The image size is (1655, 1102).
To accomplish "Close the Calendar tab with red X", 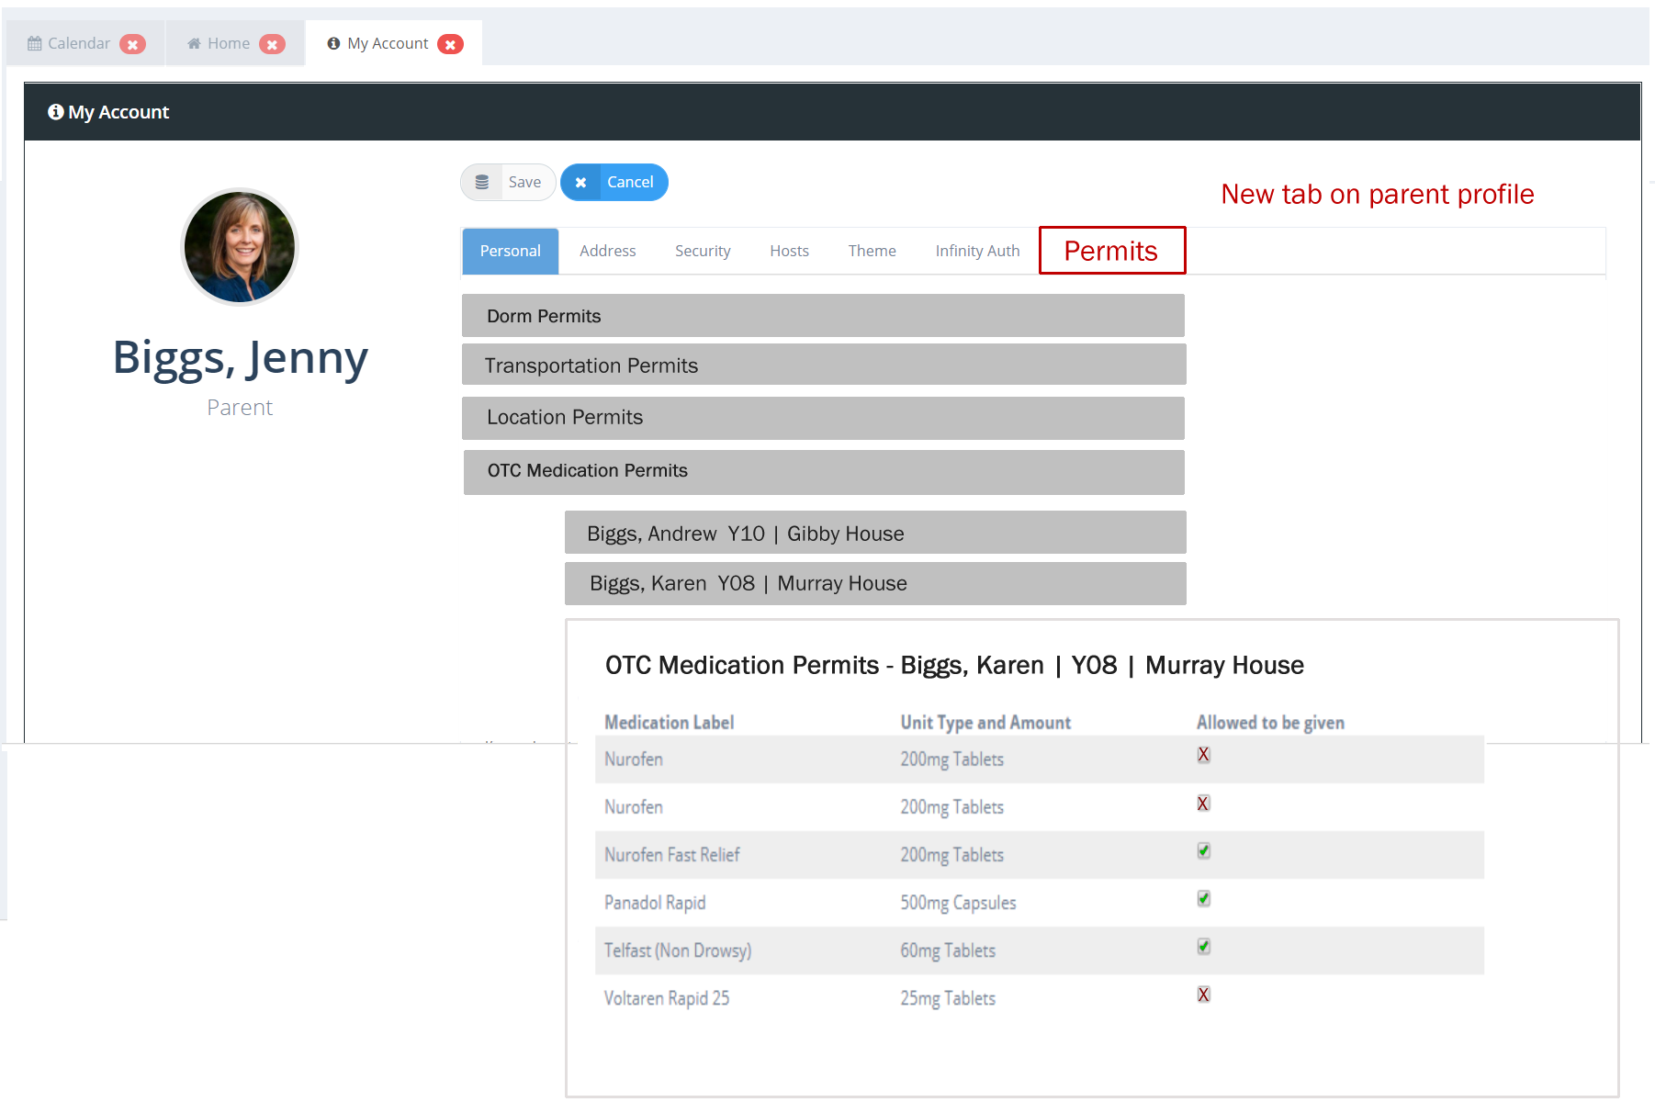I will point(133,44).
